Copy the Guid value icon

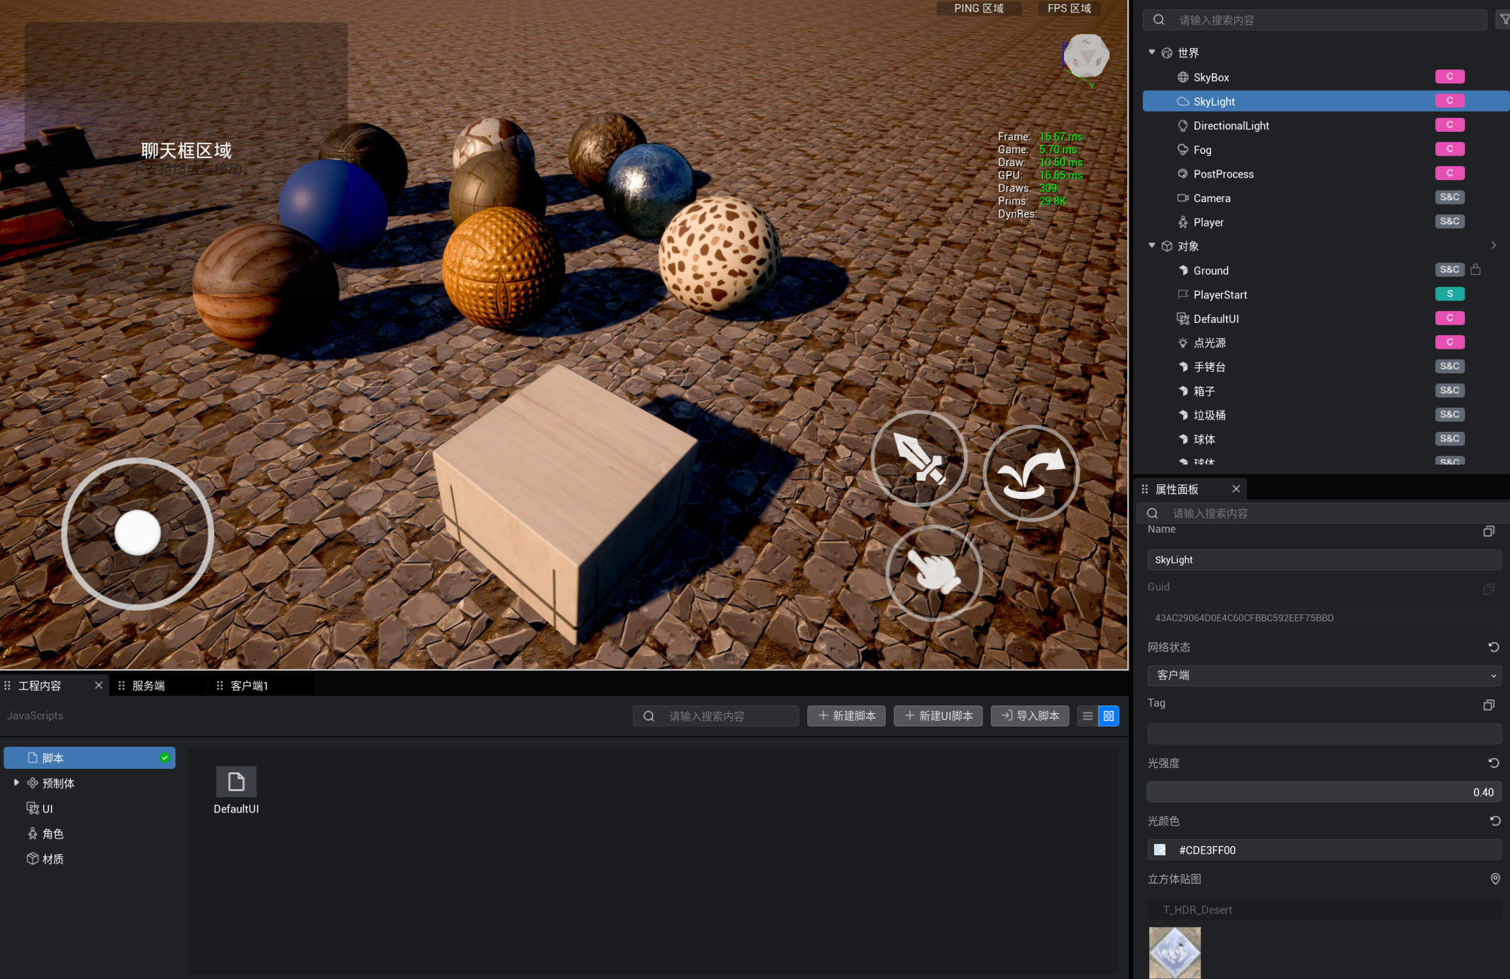(1489, 589)
